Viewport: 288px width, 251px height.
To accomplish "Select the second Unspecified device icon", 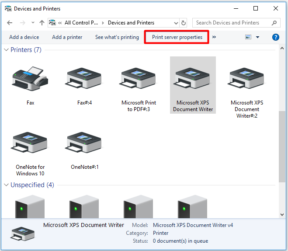I will [84, 206].
